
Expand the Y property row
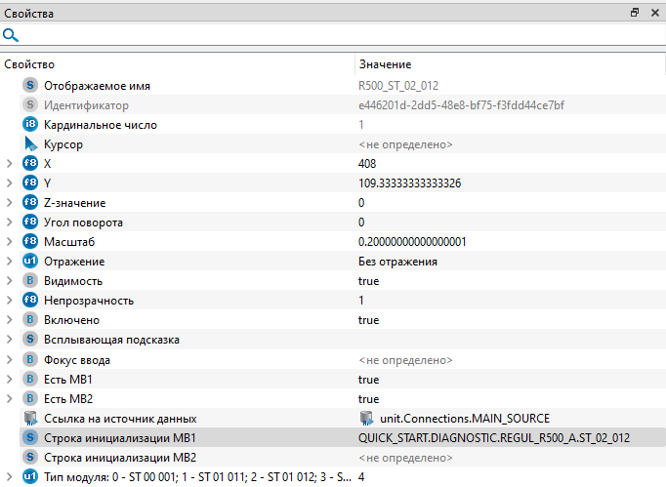[x=9, y=183]
